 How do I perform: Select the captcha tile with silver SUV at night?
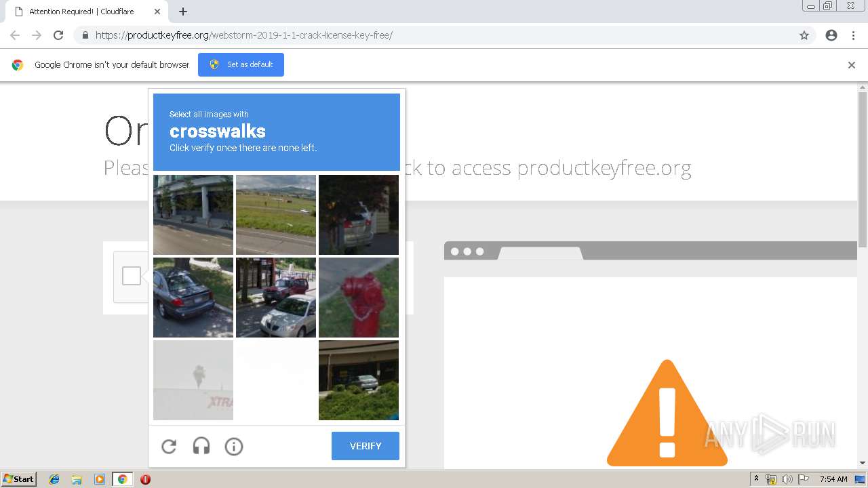coord(359,215)
